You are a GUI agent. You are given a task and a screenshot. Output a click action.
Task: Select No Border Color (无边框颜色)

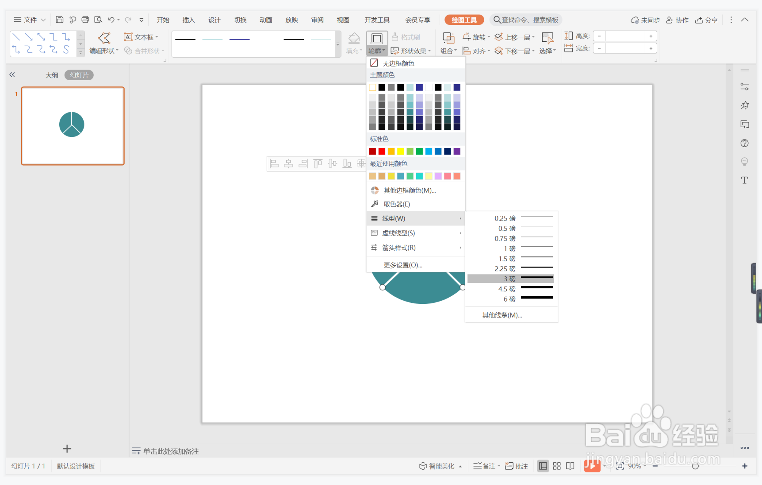click(416, 63)
